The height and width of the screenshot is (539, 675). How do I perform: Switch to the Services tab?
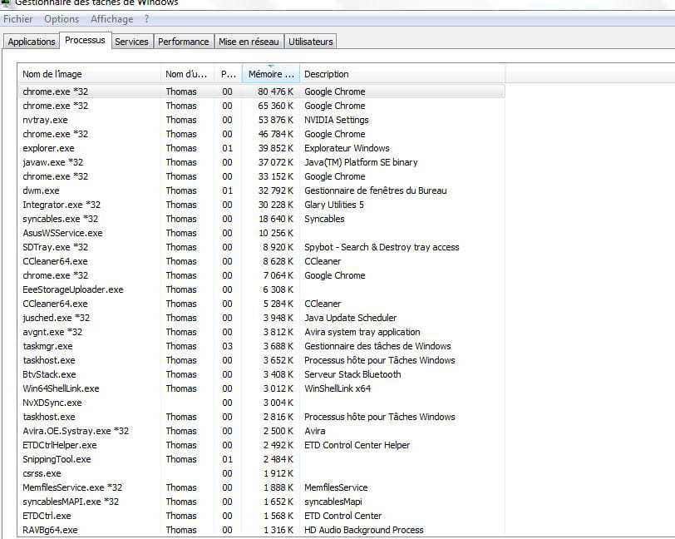(x=131, y=42)
